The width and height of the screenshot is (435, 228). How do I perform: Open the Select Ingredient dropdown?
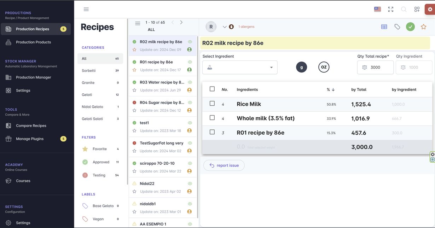(x=240, y=67)
